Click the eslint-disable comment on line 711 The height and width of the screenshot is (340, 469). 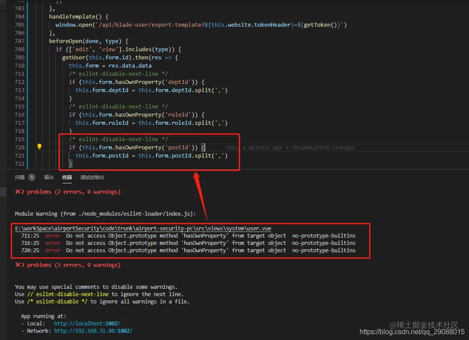click(x=118, y=74)
